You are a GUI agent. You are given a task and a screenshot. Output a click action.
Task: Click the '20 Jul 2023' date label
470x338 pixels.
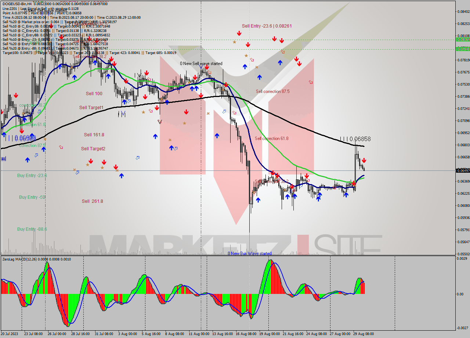point(10,334)
